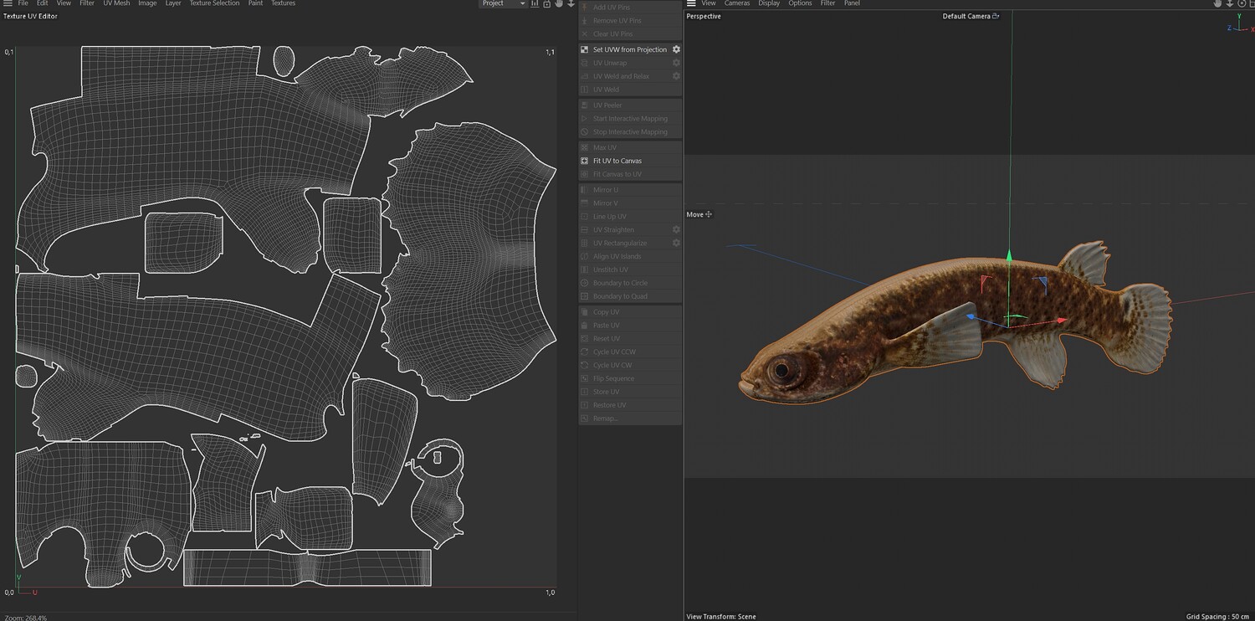Image resolution: width=1255 pixels, height=621 pixels.
Task: Click the Store UV command
Action: (x=630, y=392)
